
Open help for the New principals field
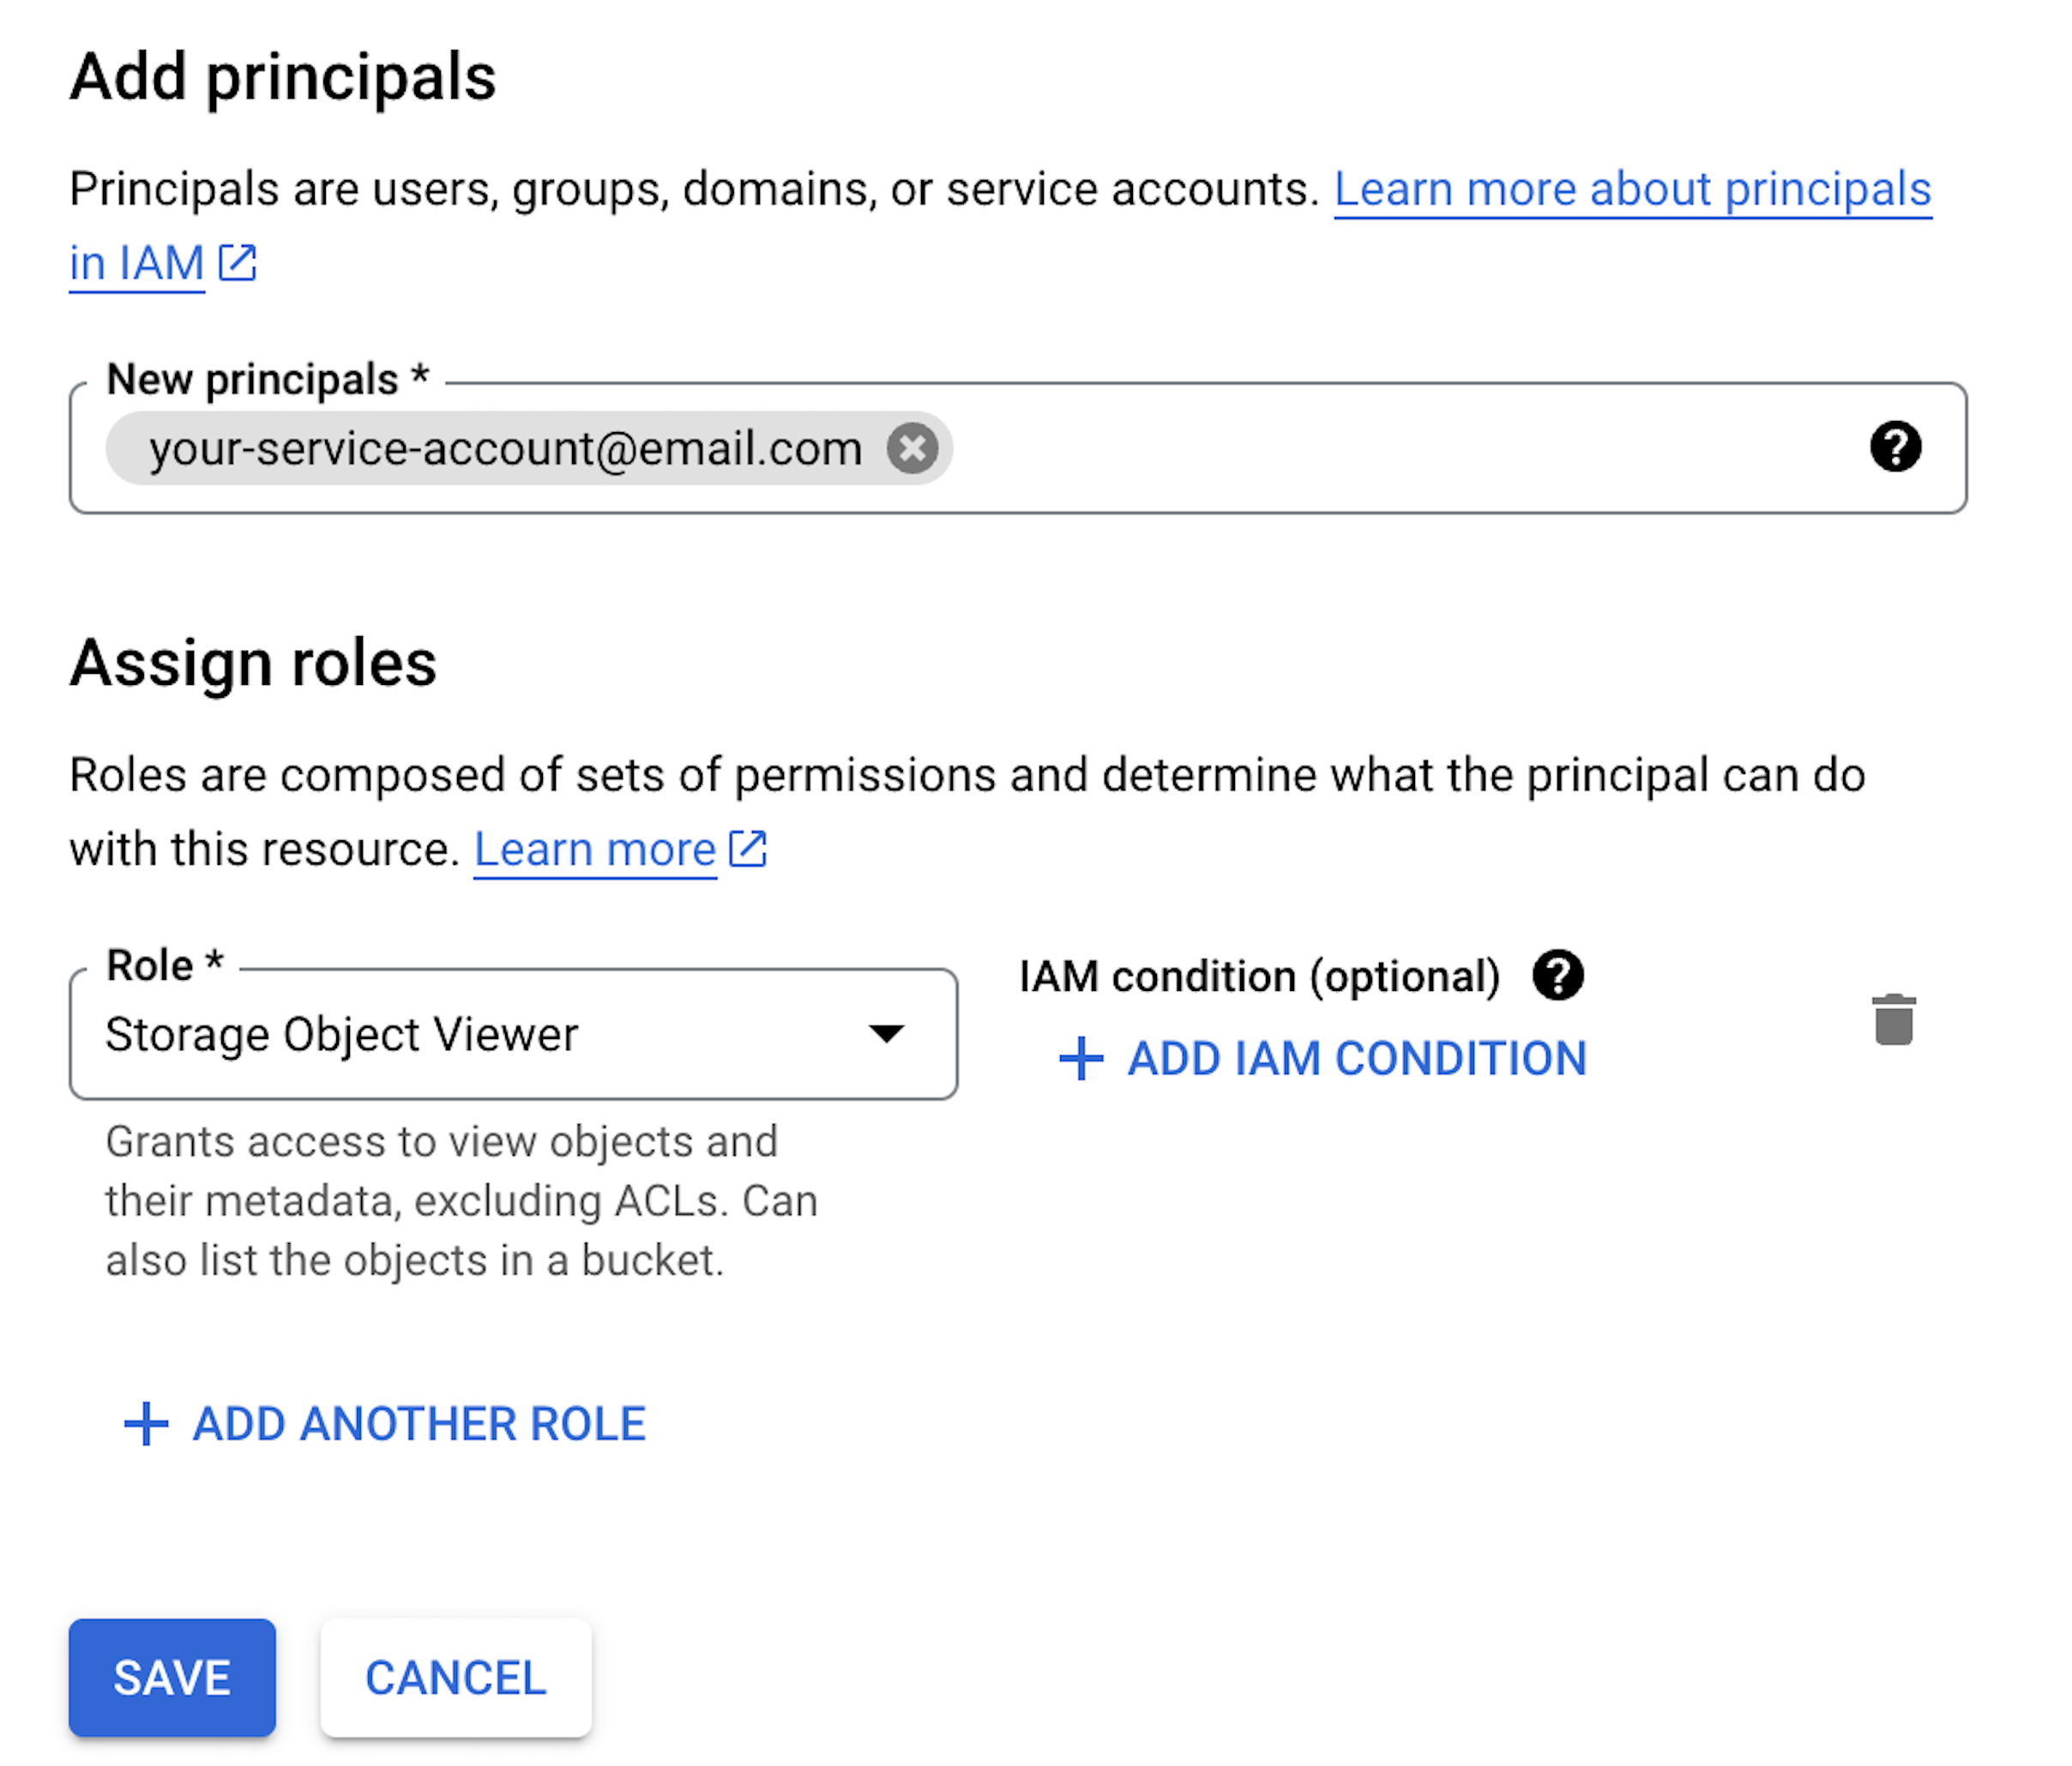click(x=1895, y=447)
